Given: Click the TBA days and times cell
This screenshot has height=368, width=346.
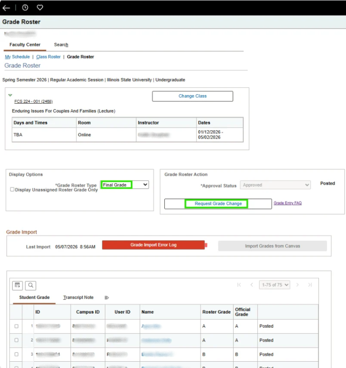Looking at the screenshot, I should click(x=44, y=135).
